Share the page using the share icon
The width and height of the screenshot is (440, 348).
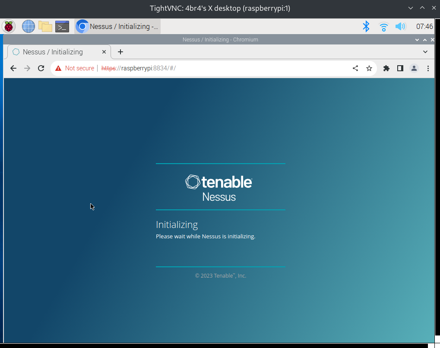(x=355, y=68)
